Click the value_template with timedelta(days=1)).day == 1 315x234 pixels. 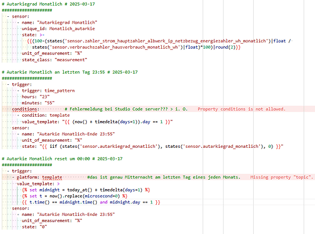pyautogui.click(x=97, y=122)
